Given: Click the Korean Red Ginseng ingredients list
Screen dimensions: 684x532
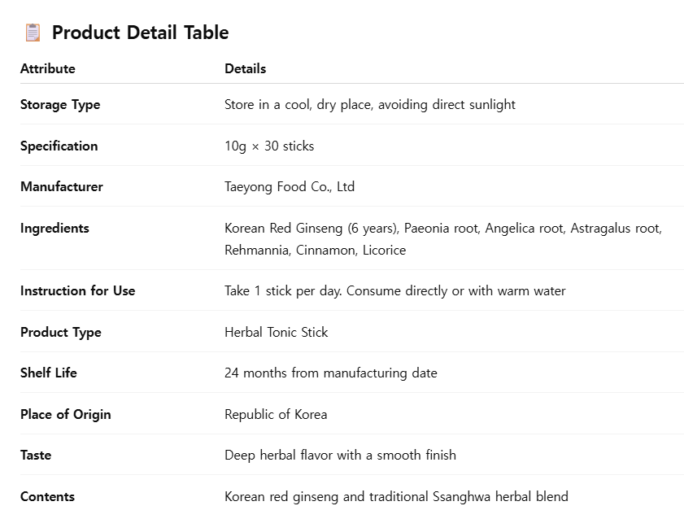Looking at the screenshot, I should point(442,238).
